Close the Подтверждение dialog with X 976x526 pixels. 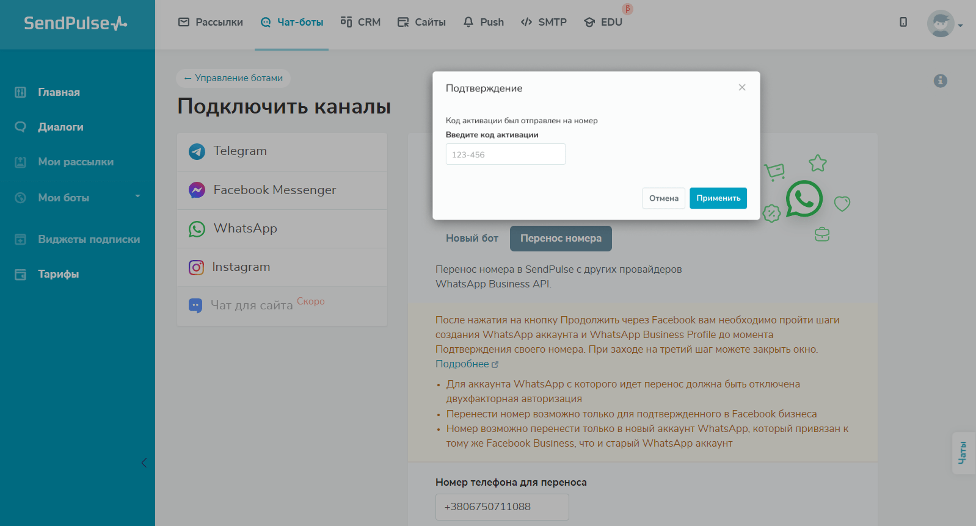click(741, 87)
